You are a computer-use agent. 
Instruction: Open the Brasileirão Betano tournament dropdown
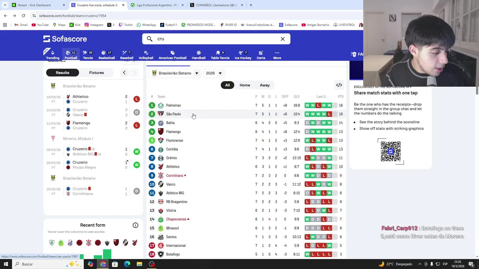coord(175,73)
